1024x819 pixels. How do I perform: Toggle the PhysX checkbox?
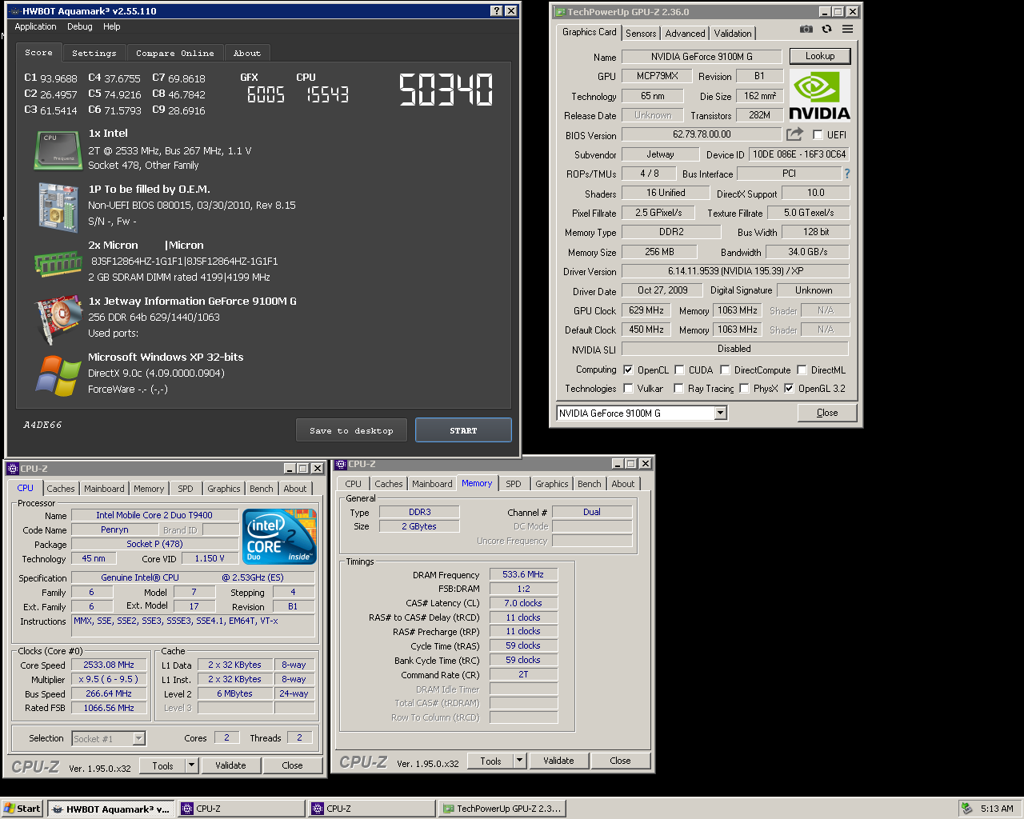(x=744, y=389)
